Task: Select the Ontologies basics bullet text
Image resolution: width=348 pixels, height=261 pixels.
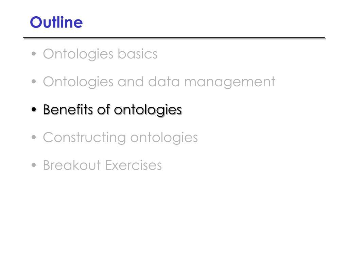Action: coord(100,54)
